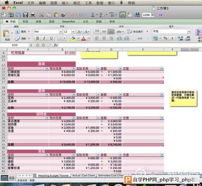Decrease decimal places icon
The image size is (202, 186).
coord(188,38)
